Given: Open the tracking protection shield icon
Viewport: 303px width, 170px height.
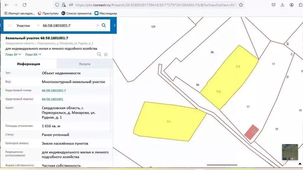Looking at the screenshot, I should click(57, 5).
